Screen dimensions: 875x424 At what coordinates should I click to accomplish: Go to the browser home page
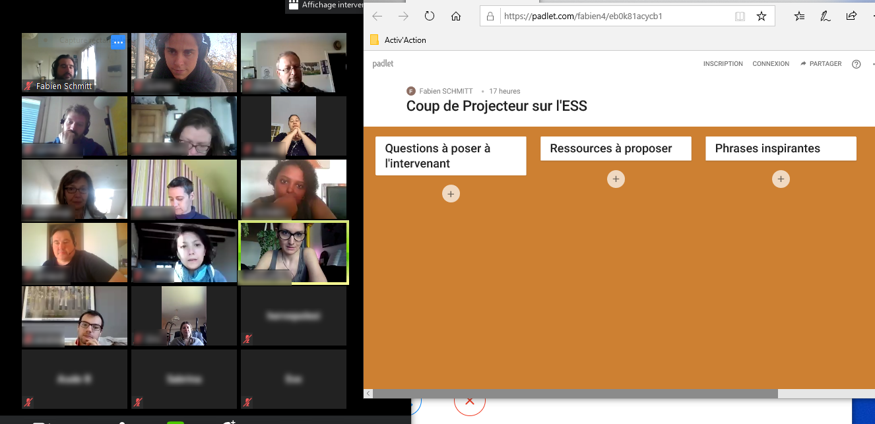click(x=455, y=16)
